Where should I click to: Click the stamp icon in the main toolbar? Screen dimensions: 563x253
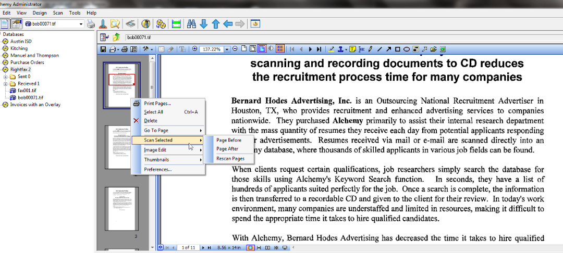coord(103,24)
